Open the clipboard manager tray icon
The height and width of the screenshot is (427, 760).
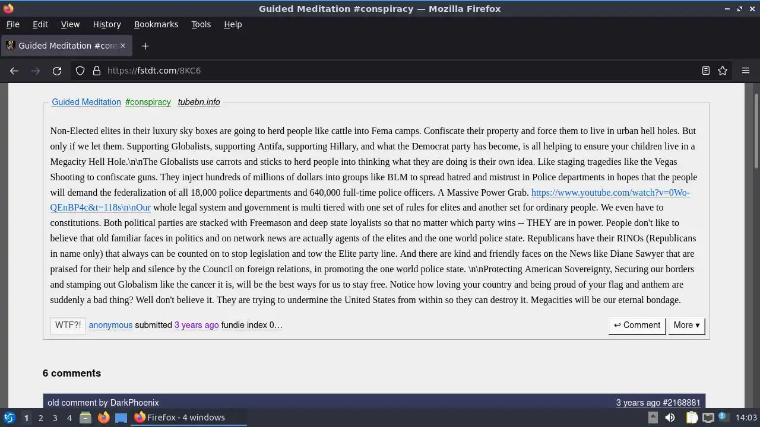pyautogui.click(x=692, y=418)
